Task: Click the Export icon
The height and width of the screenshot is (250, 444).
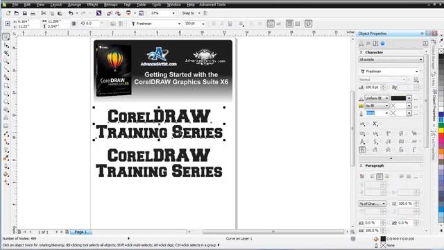Action: 117,13
